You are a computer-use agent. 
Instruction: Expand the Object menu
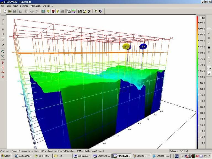(x=46, y=6)
